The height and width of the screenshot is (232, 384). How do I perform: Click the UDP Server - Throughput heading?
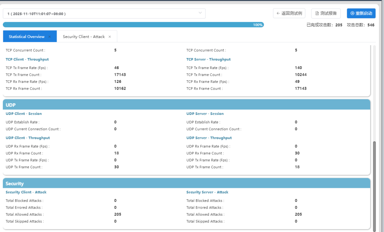pyautogui.click(x=209, y=138)
